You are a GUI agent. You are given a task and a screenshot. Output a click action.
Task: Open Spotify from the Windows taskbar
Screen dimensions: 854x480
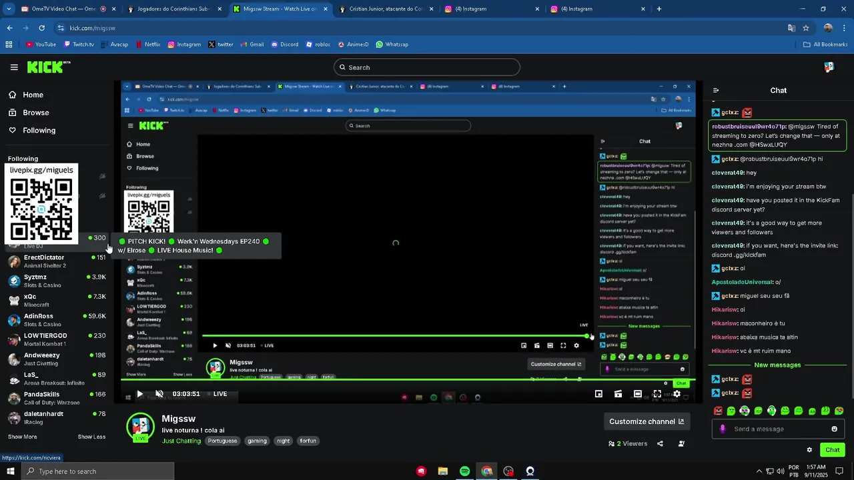pyautogui.click(x=464, y=471)
